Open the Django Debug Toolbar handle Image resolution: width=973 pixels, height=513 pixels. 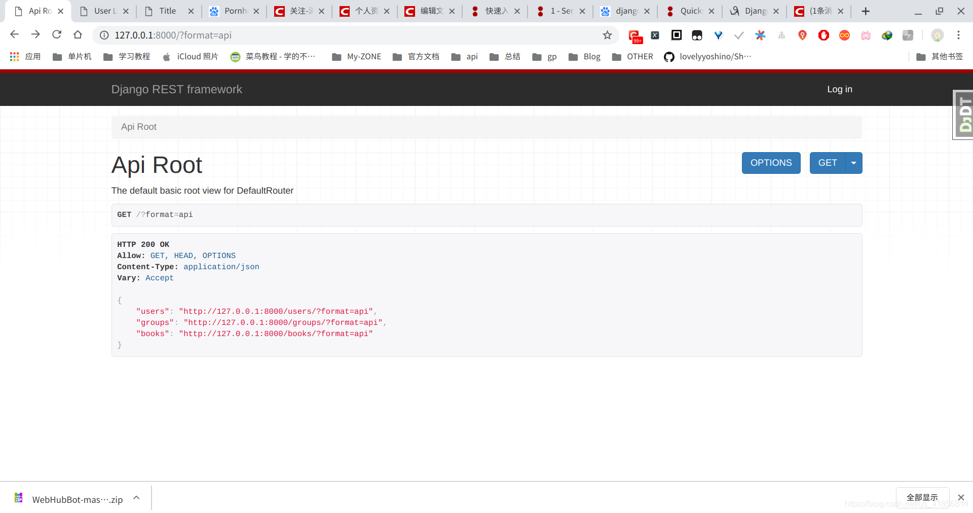(963, 115)
